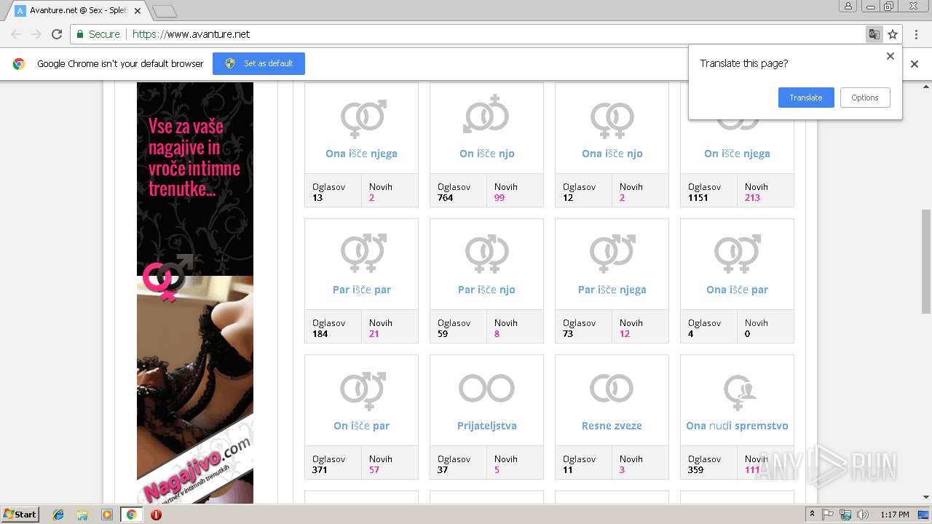The width and height of the screenshot is (932, 524).
Task: Click the translate icon in address bar
Action: [874, 34]
